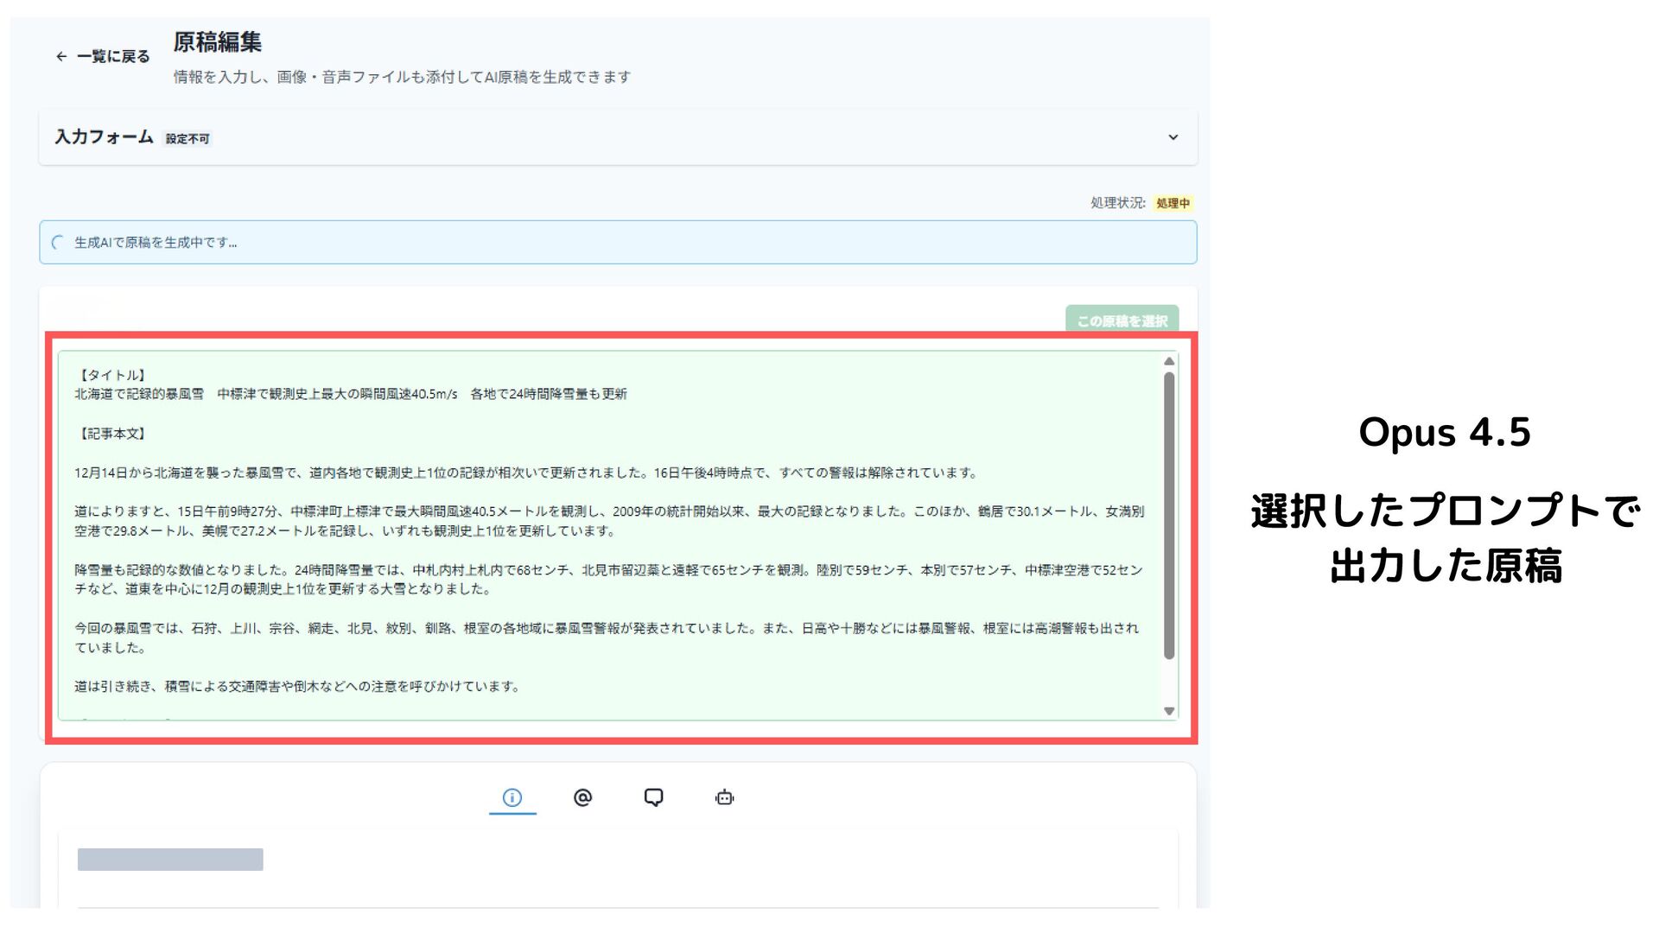
Task: Go back via 一覧に戻る link
Action: point(113,57)
